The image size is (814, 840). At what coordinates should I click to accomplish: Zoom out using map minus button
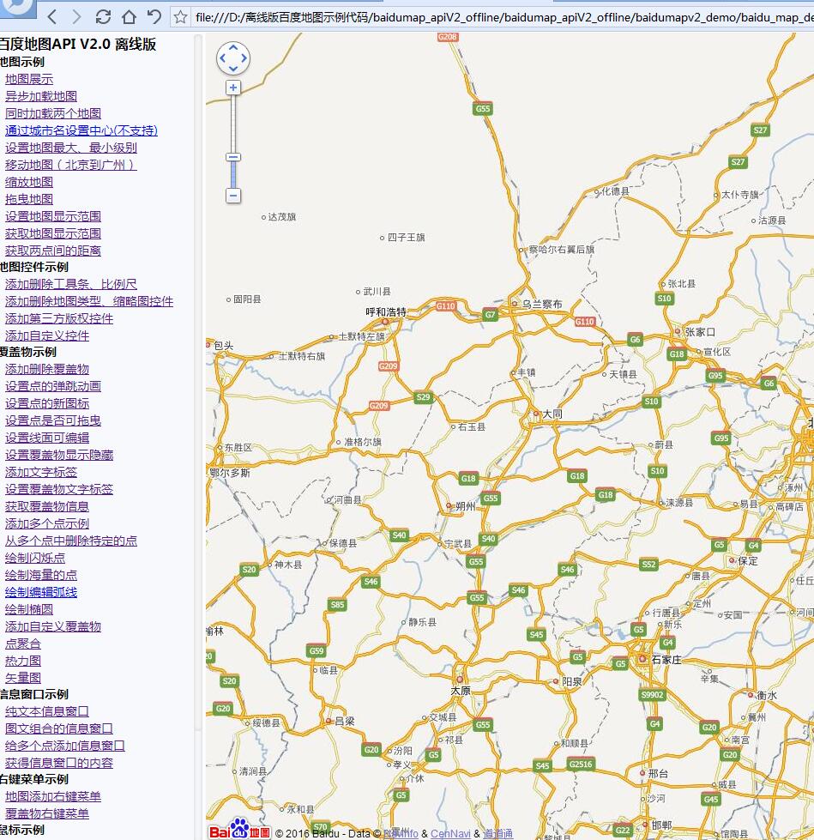[233, 196]
